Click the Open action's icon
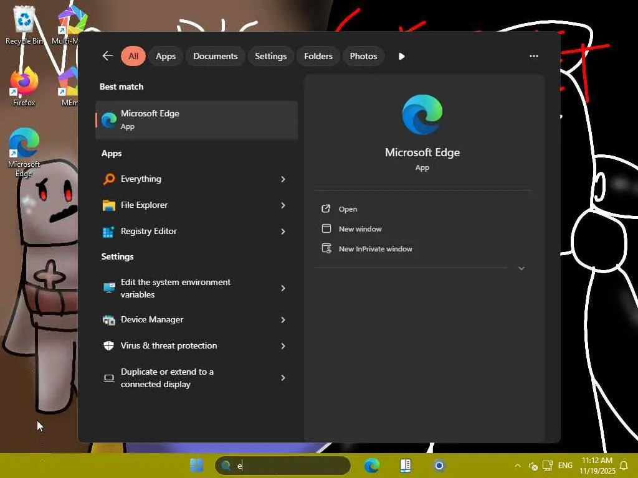 [x=326, y=209]
